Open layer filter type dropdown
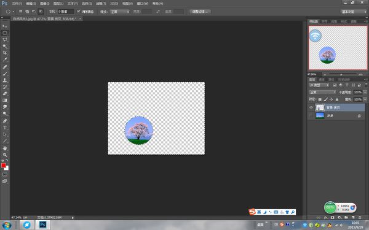This screenshot has width=369, height=230. (x=319, y=85)
